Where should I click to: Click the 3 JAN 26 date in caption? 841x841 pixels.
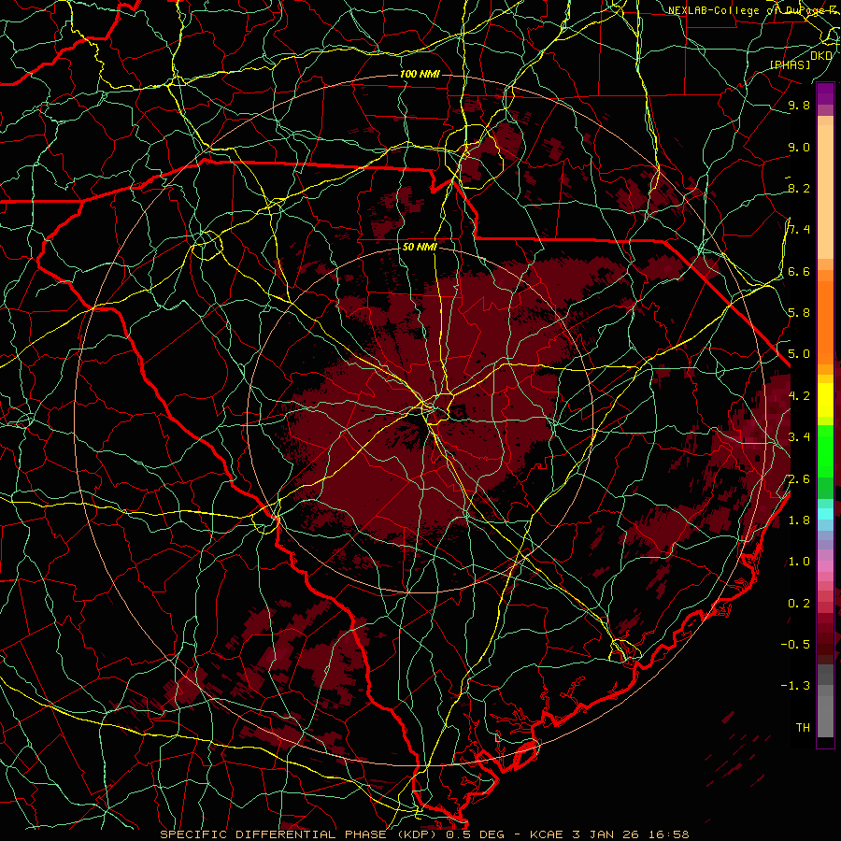(x=605, y=834)
